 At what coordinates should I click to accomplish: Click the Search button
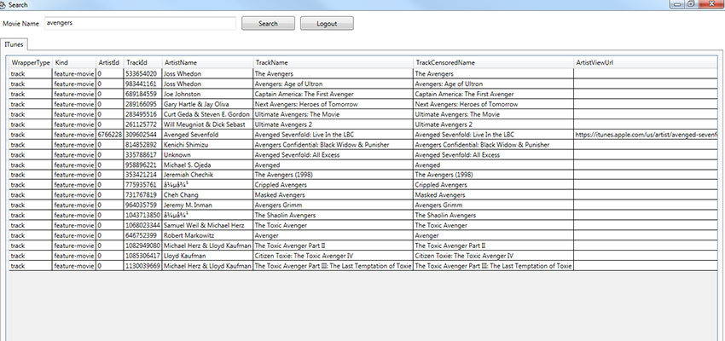268,24
